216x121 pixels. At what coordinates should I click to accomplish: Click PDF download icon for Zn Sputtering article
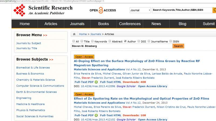click(x=96, y=115)
